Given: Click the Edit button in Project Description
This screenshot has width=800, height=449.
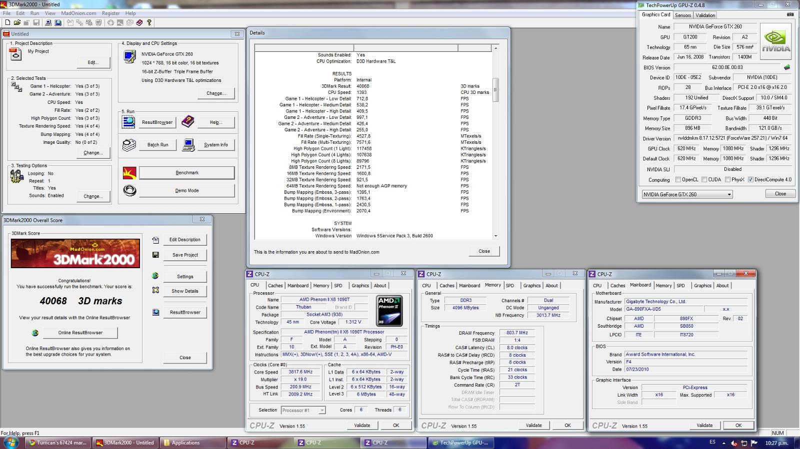Looking at the screenshot, I should click(93, 62).
